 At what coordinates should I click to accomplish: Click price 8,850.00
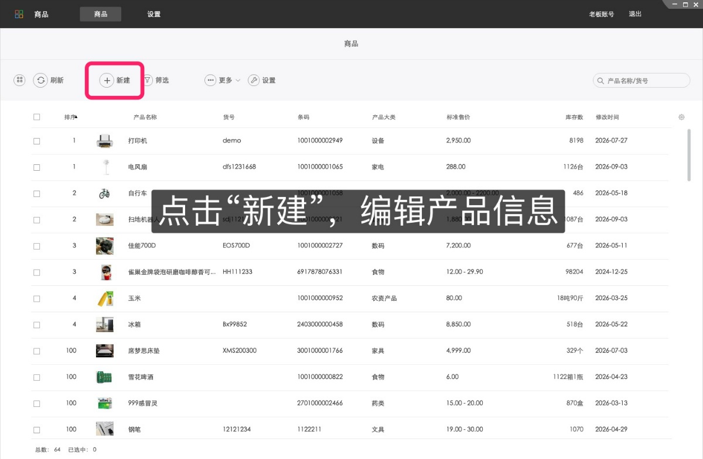pyautogui.click(x=458, y=325)
